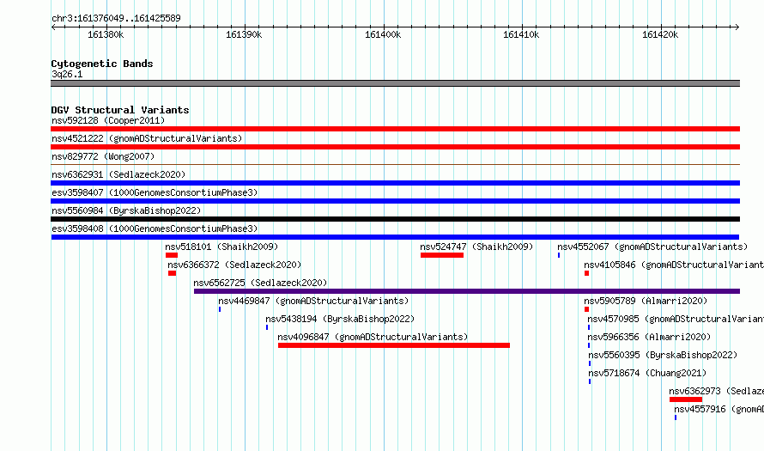Click the nsv4469847 gnomAD variant label

(x=313, y=301)
